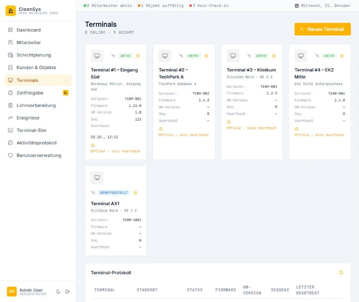Open settings gear on Terminal #2 card
The height and width of the screenshot is (302, 359).
(x=206, y=56)
